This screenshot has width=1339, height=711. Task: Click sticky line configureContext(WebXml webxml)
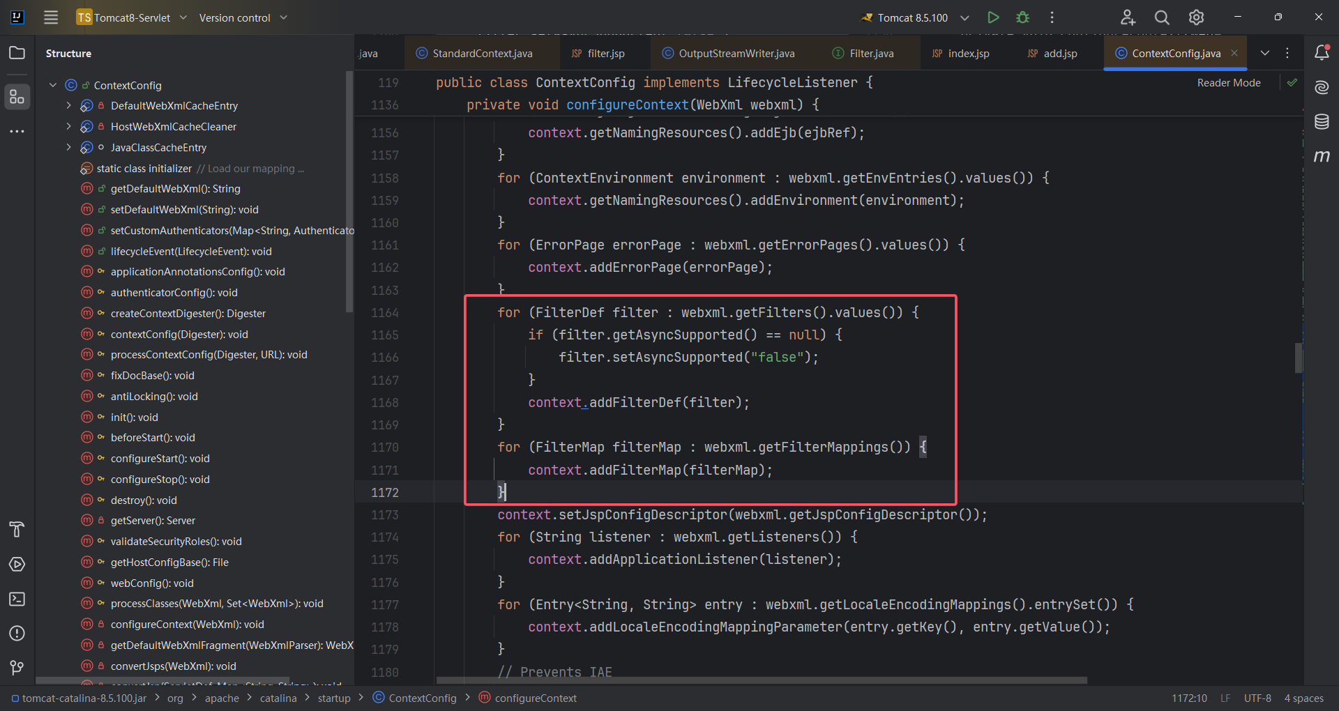tap(642, 105)
